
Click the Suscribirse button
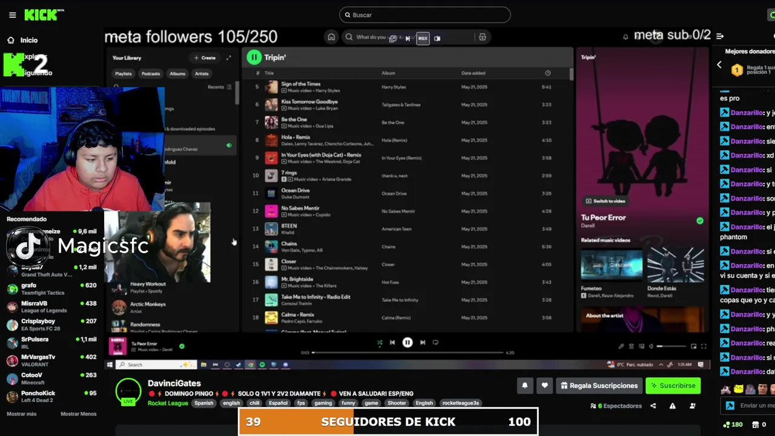(x=673, y=385)
